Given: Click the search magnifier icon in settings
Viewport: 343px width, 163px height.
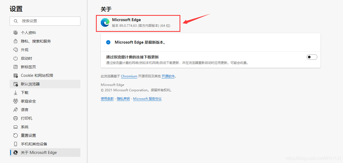Looking at the screenshot, I should pyautogui.click(x=16, y=21).
